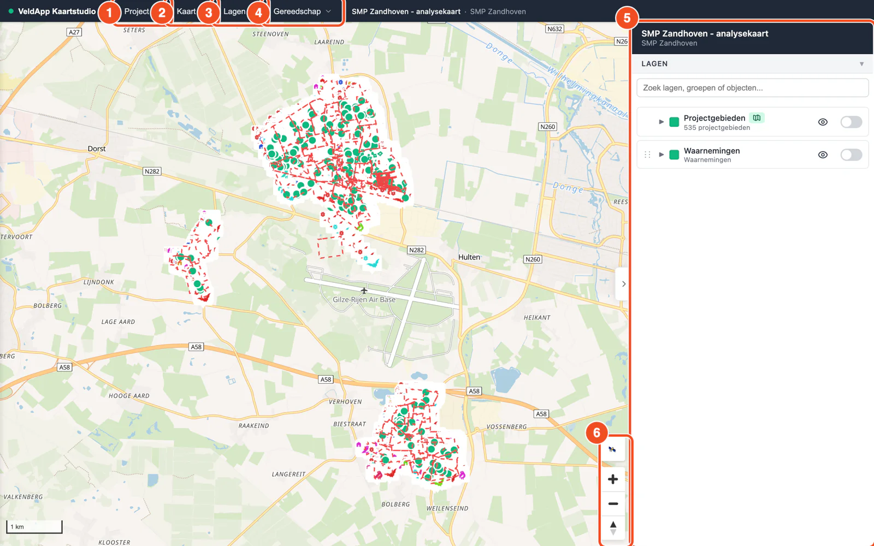Collapse the LAGEN section
Viewport: 874px width, 546px height.
pos(861,64)
